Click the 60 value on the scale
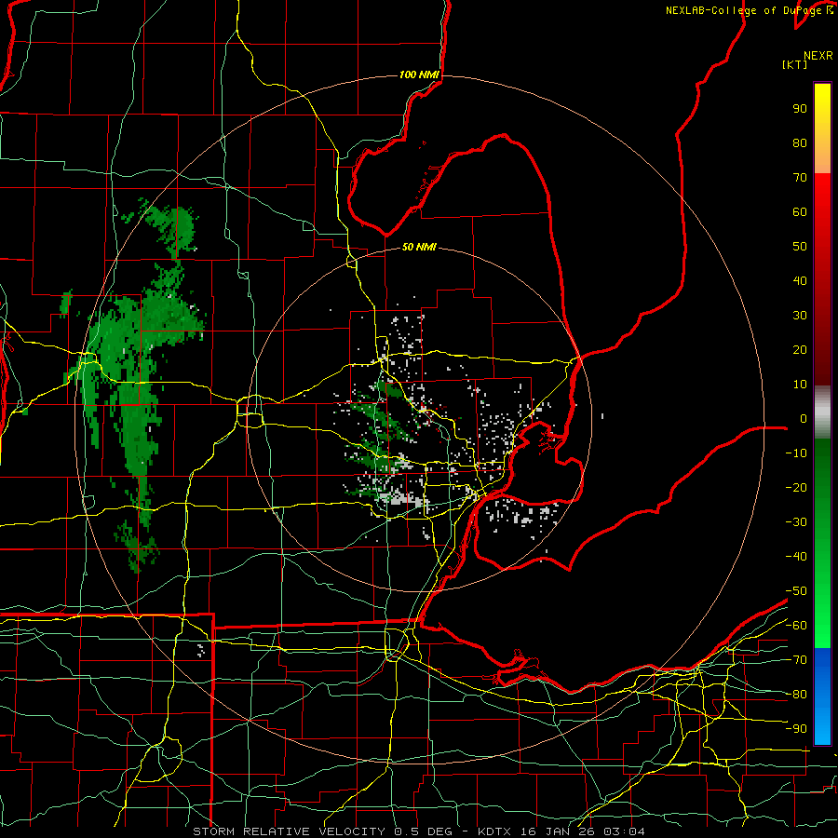 pos(800,212)
